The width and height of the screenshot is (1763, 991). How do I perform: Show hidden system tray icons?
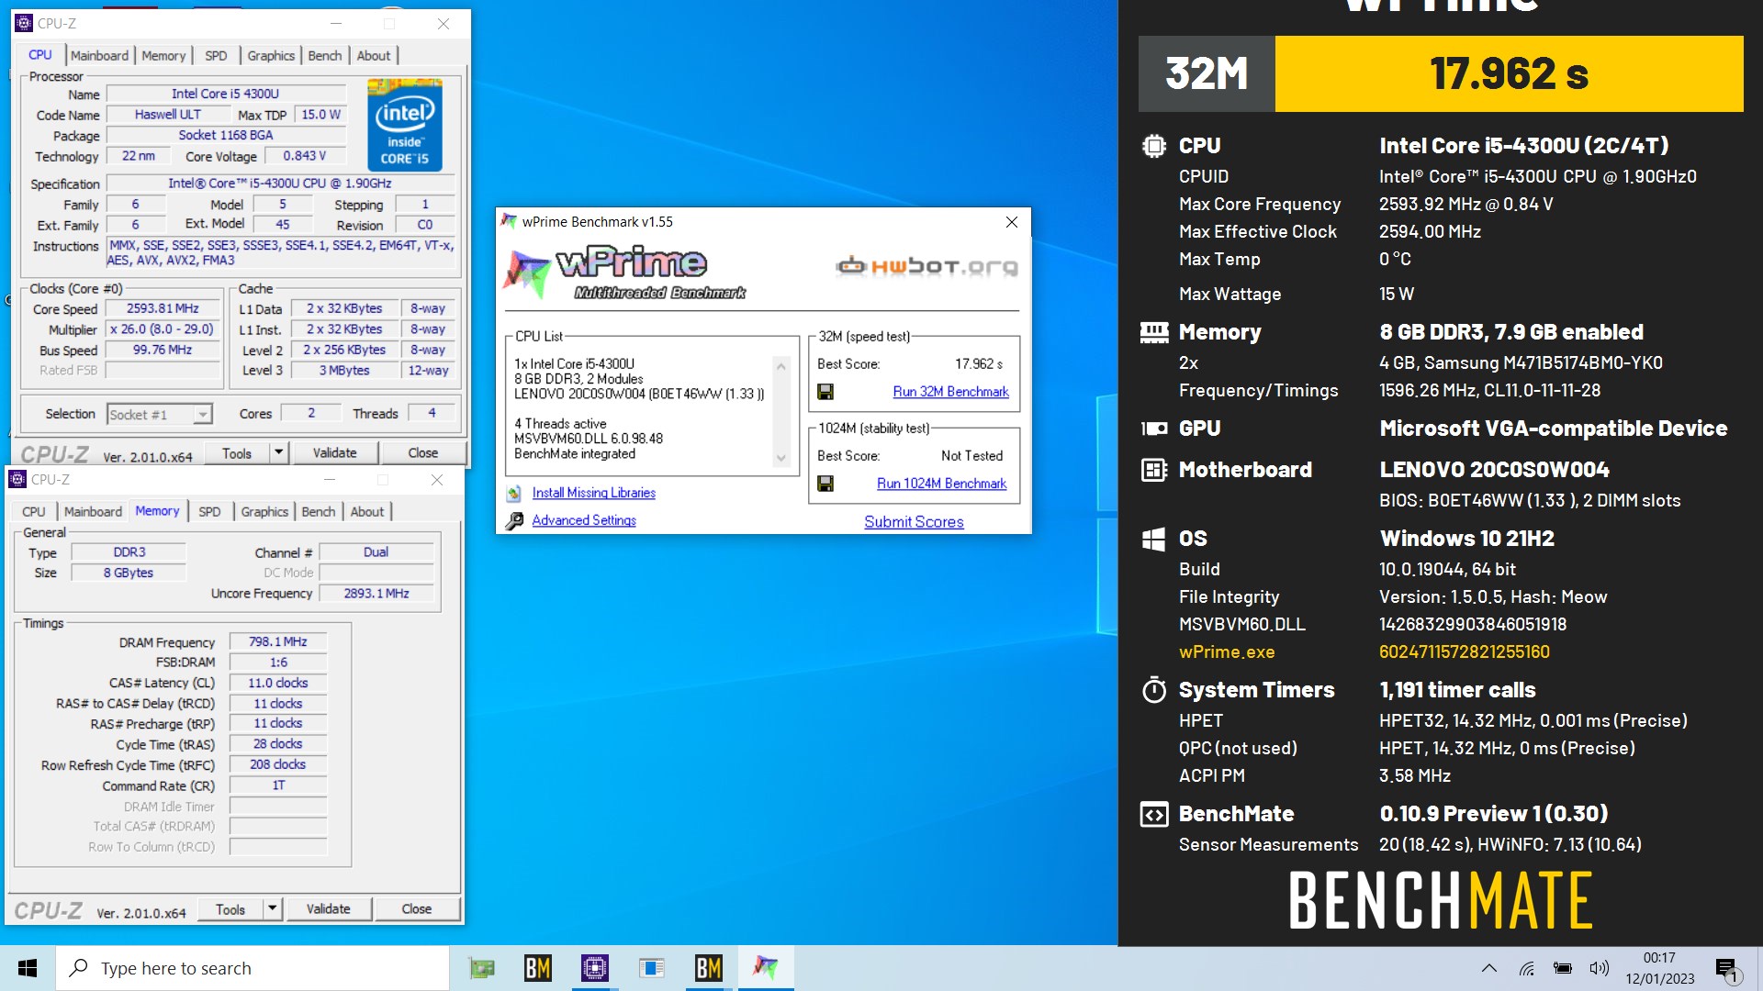(x=1489, y=968)
